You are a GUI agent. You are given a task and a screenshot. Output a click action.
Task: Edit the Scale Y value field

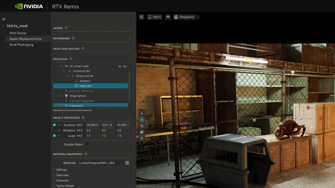pyautogui.click(x=108, y=135)
